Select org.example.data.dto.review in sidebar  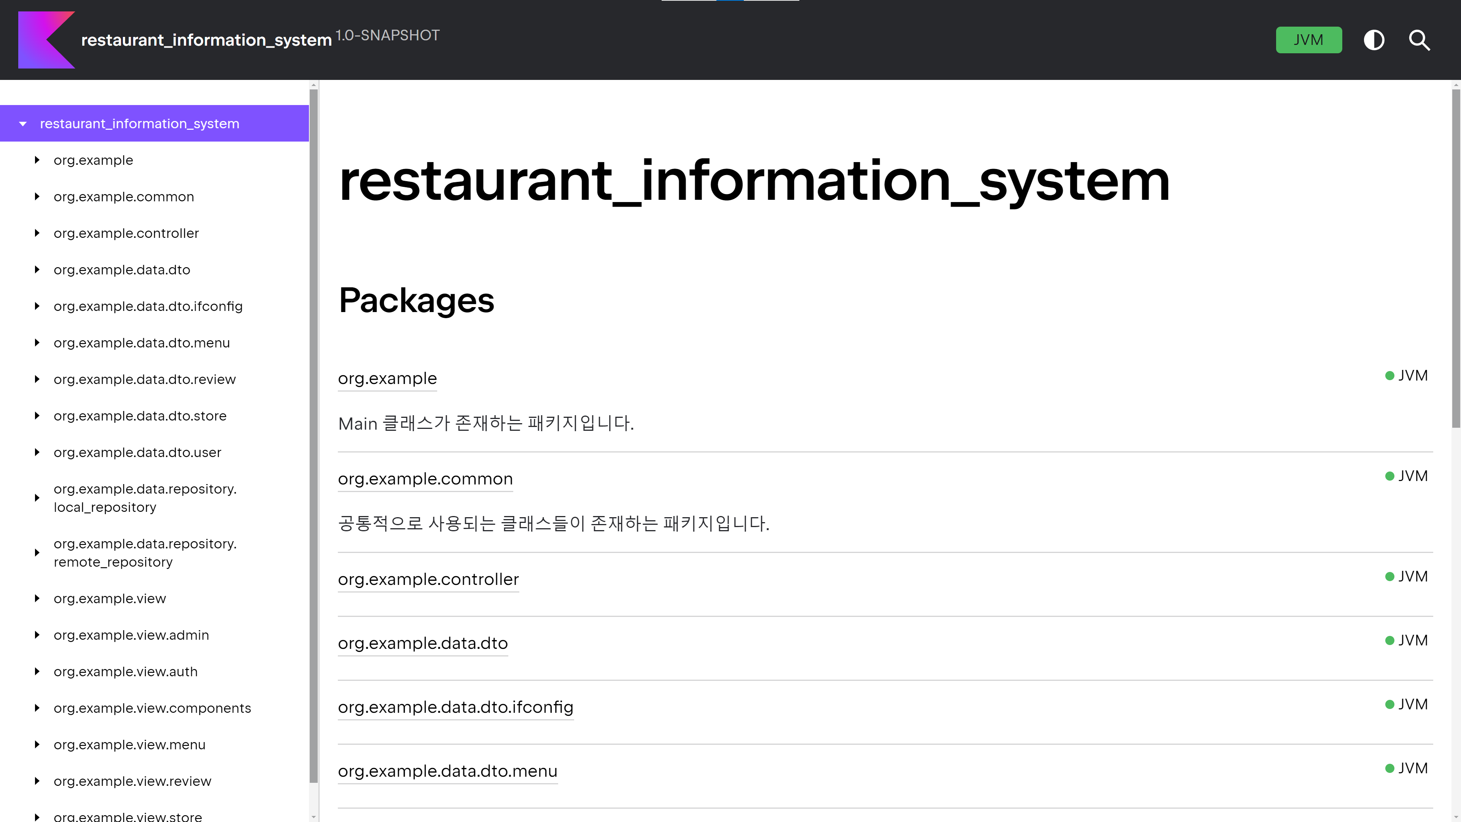[x=145, y=379]
